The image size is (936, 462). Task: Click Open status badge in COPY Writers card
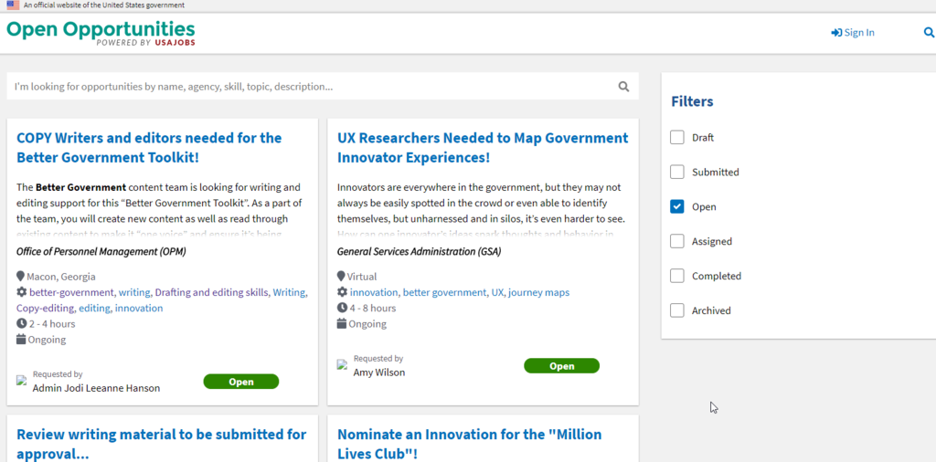241,382
